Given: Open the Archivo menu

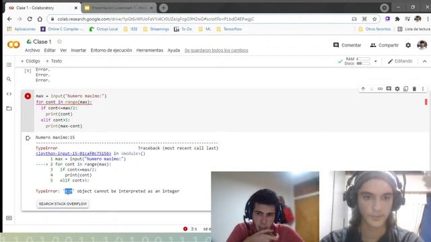Looking at the screenshot, I should coord(32,50).
